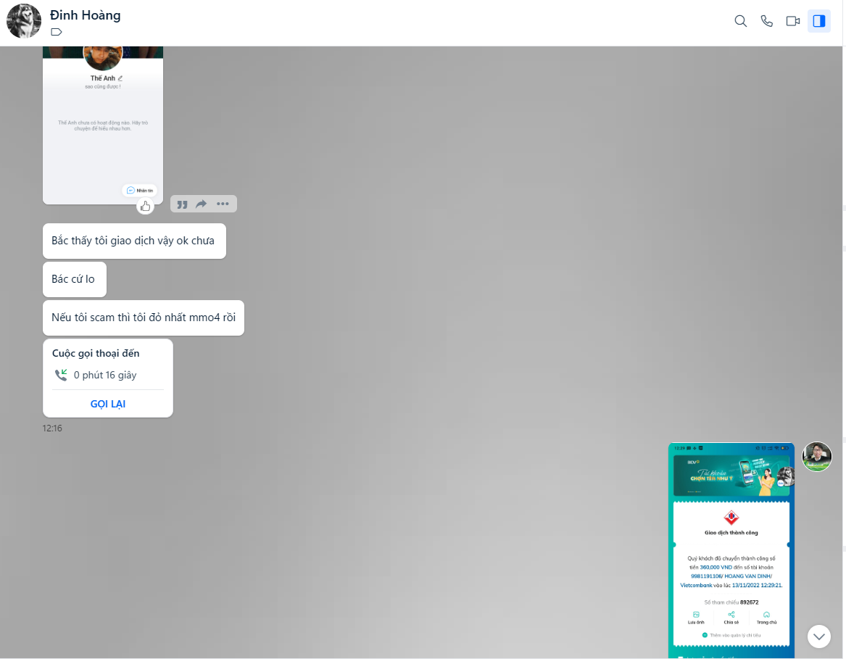Select the message "Bác cứ lo"

pyautogui.click(x=75, y=279)
